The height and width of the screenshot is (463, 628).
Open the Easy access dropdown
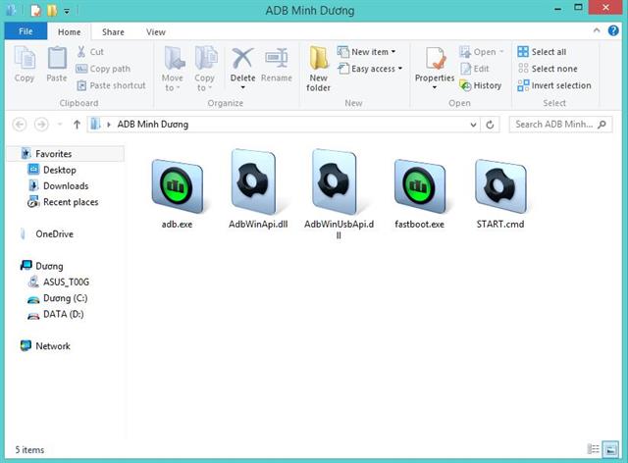[x=370, y=69]
